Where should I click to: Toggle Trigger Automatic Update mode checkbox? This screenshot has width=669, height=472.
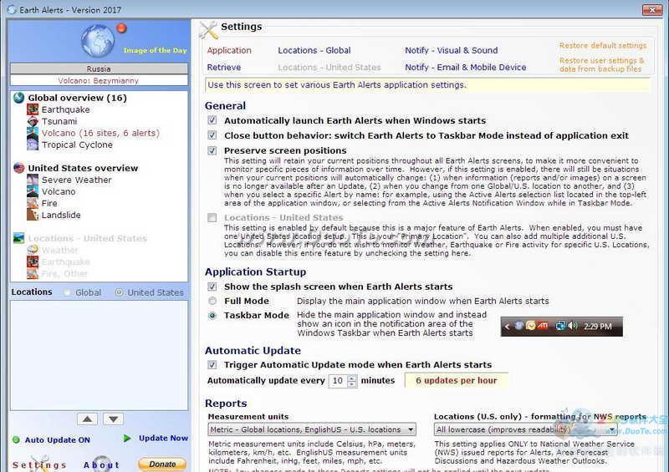pyautogui.click(x=212, y=364)
